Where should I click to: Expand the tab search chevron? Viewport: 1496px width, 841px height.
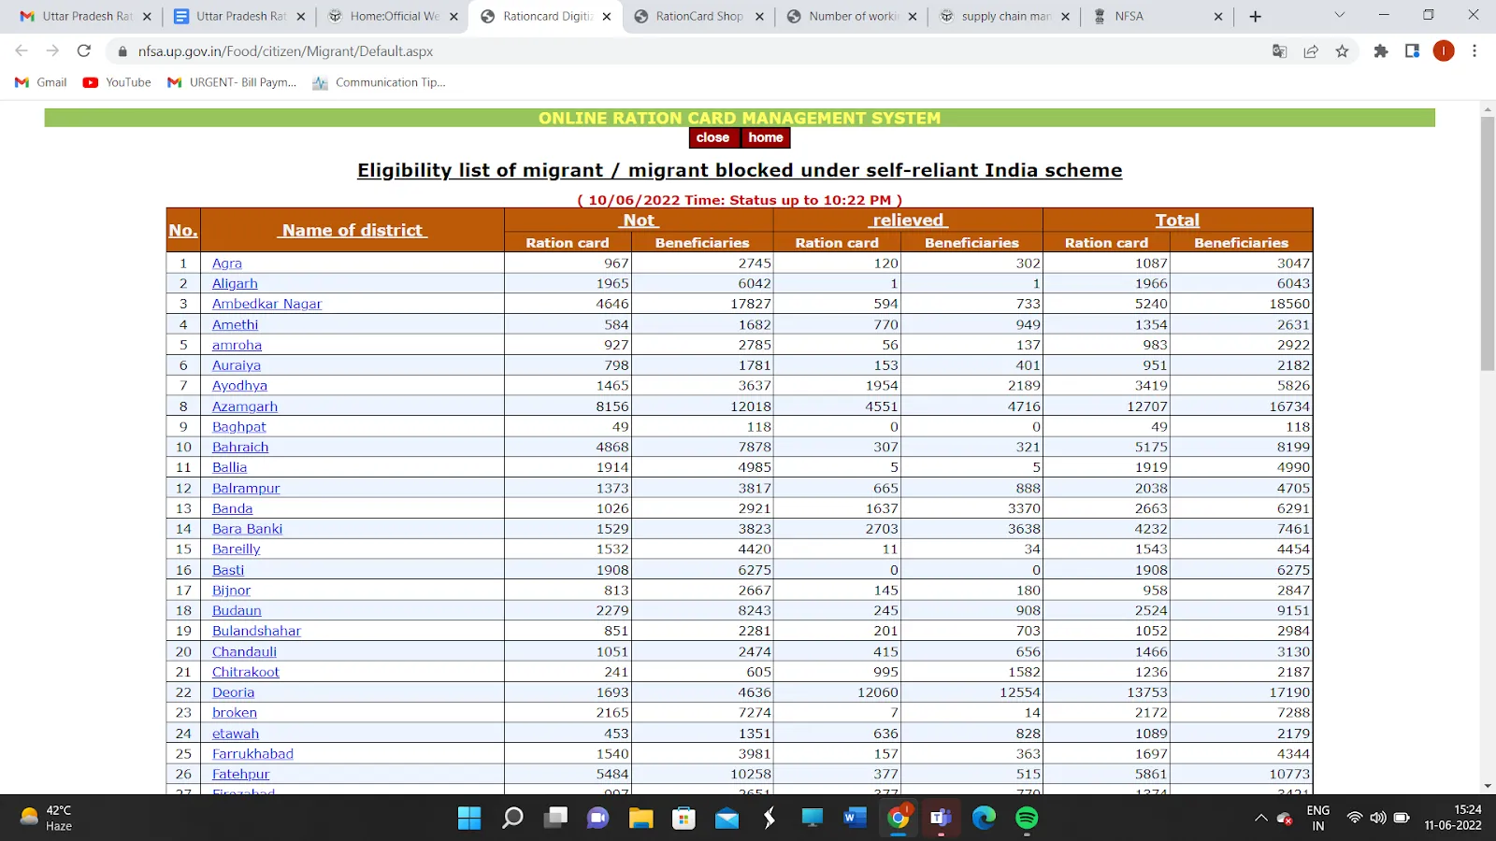[1339, 15]
